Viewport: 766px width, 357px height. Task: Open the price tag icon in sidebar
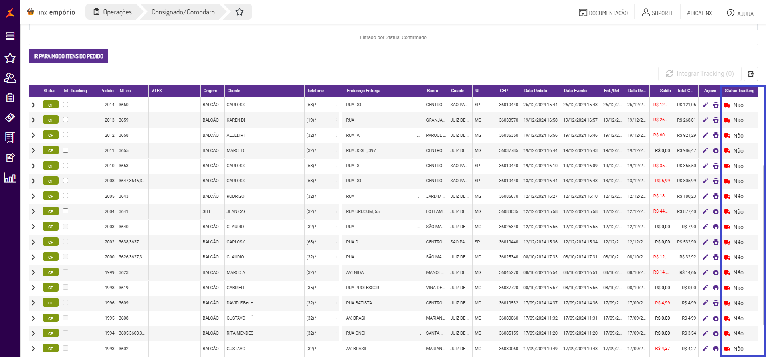point(10,117)
